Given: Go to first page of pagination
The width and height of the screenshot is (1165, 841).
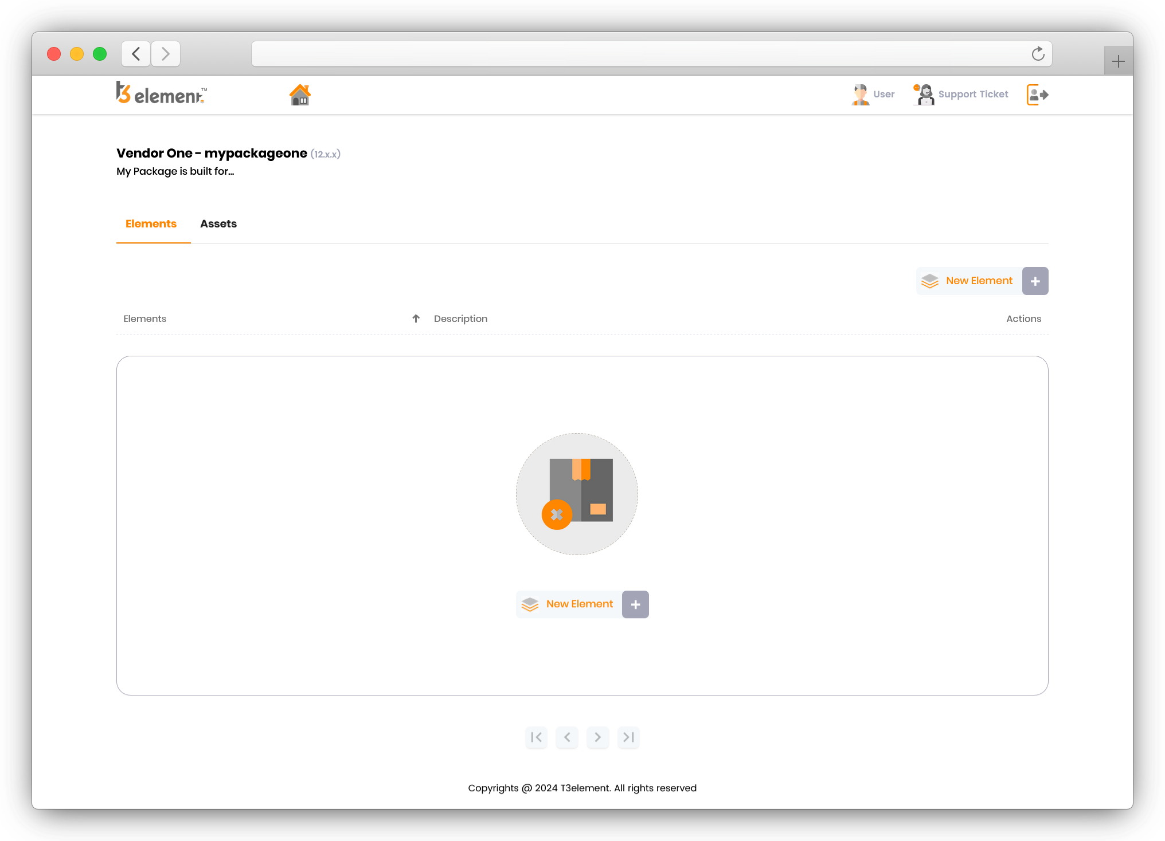Looking at the screenshot, I should tap(536, 737).
